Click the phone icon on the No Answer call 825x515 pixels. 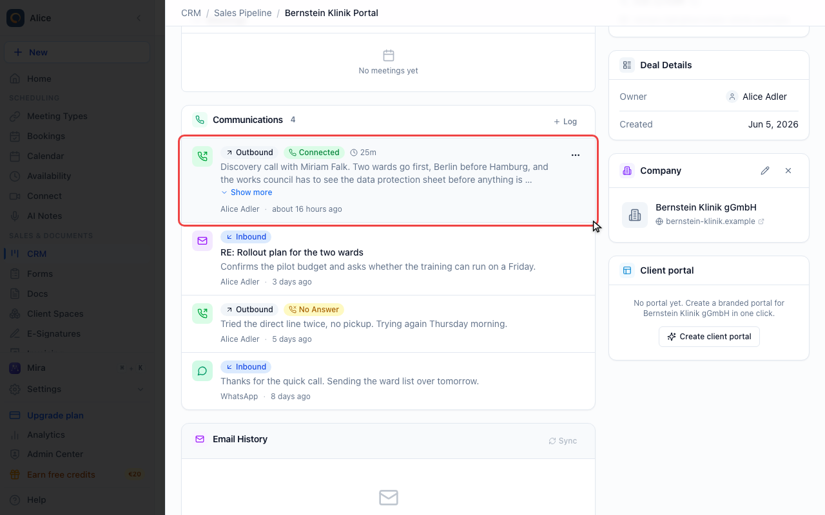pos(202,314)
